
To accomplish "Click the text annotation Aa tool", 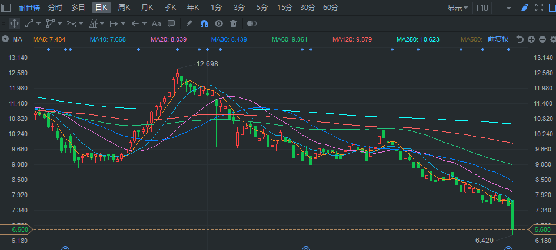I will click(x=156, y=23).
